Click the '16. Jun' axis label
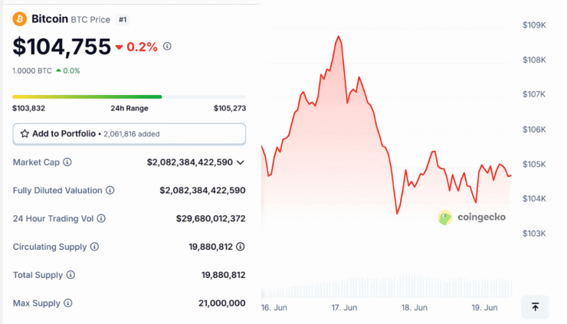Viewport: 567px width, 324px height. (274, 308)
